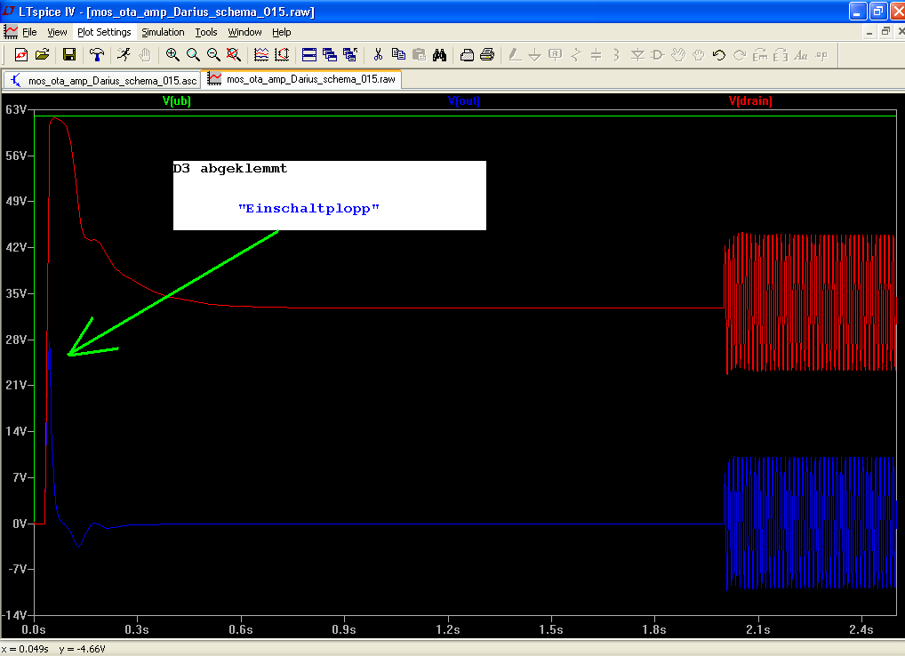Click the Undo curved arrow icon
Image resolution: width=905 pixels, height=656 pixels.
[718, 55]
